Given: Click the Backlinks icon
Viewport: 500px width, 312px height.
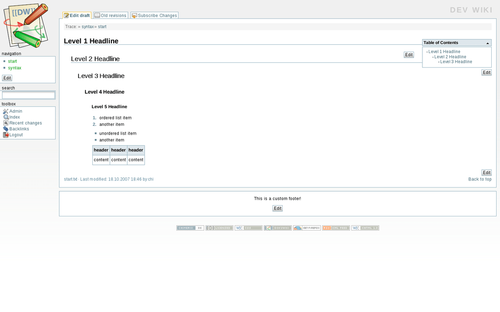Looking at the screenshot, I should click(x=5, y=129).
